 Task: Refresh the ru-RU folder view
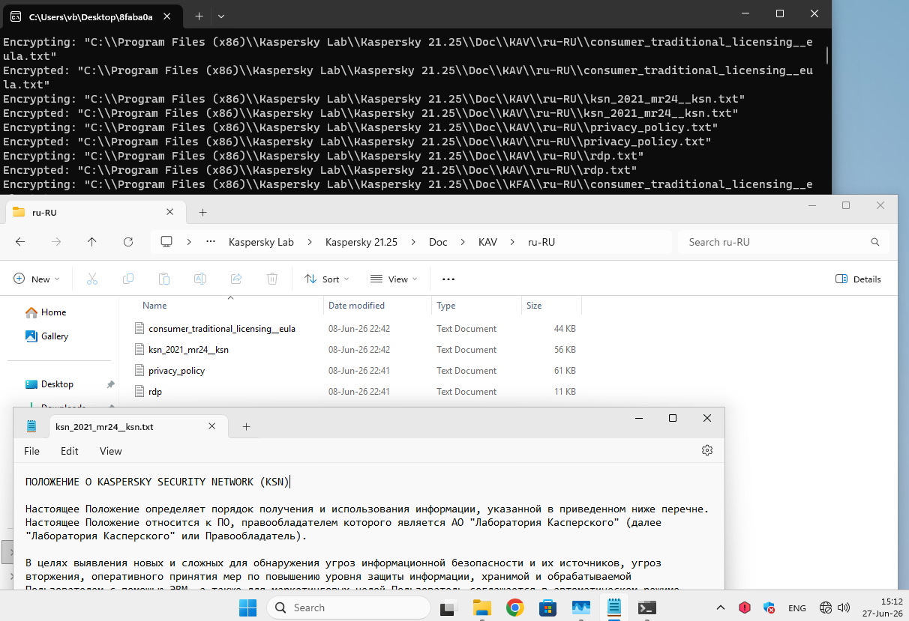point(128,242)
